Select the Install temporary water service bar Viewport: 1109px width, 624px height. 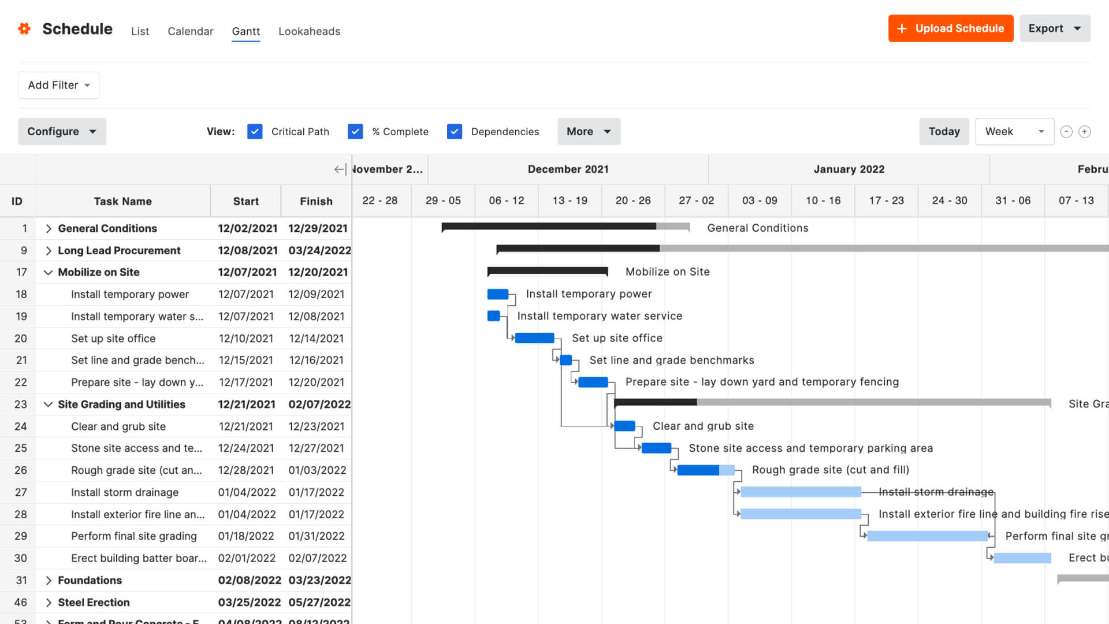point(494,317)
